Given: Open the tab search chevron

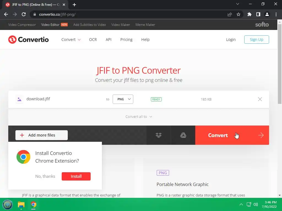Looking at the screenshot, I should (238, 4).
